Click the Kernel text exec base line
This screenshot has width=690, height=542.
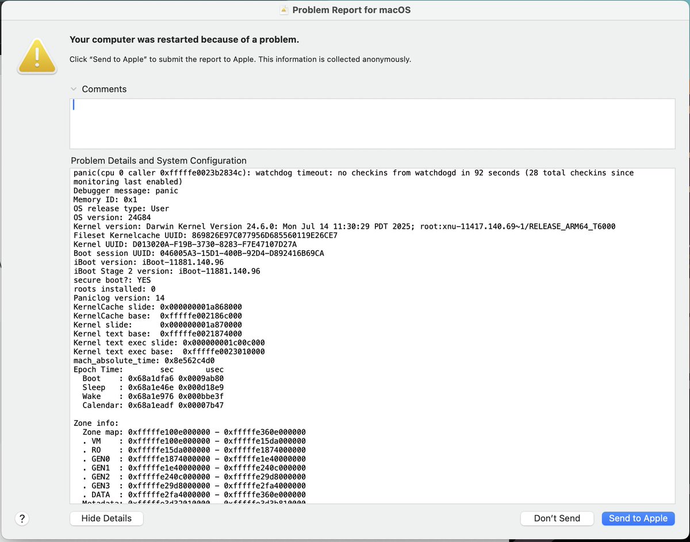[x=169, y=351]
